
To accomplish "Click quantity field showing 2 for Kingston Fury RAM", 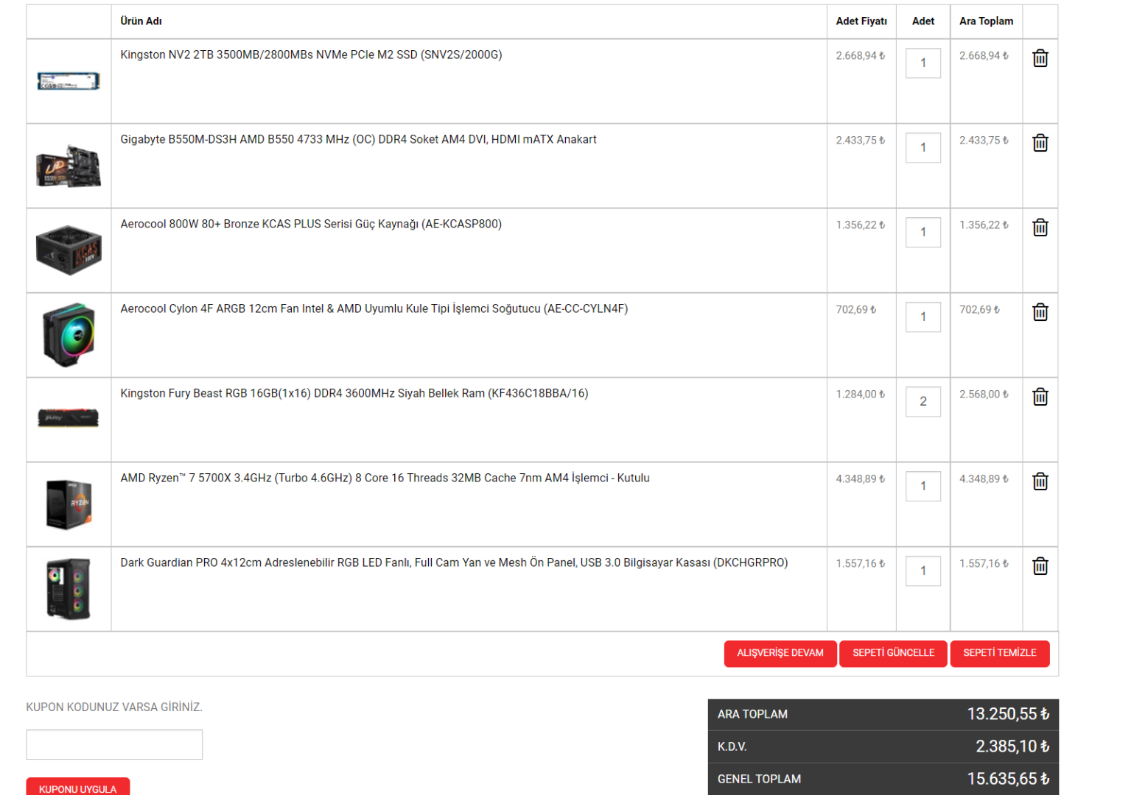I will (923, 402).
